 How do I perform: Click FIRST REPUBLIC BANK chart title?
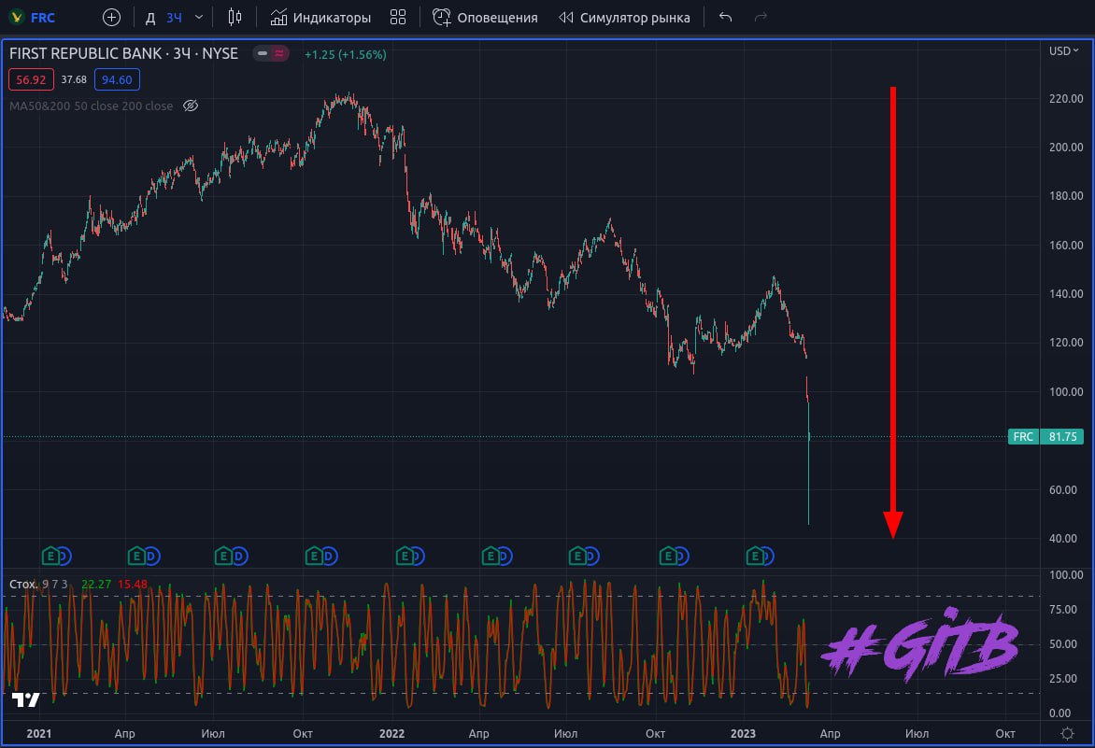123,54
